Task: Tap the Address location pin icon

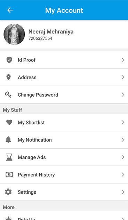Action: tap(9, 77)
